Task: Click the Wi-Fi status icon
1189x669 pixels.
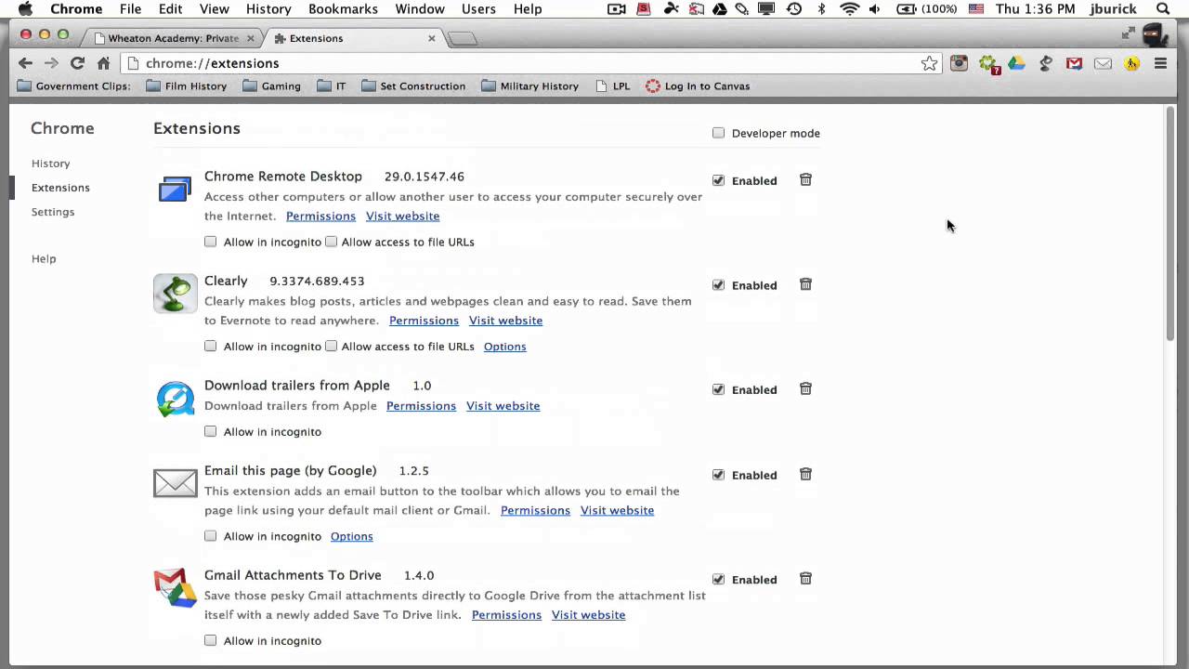Action: 849,9
